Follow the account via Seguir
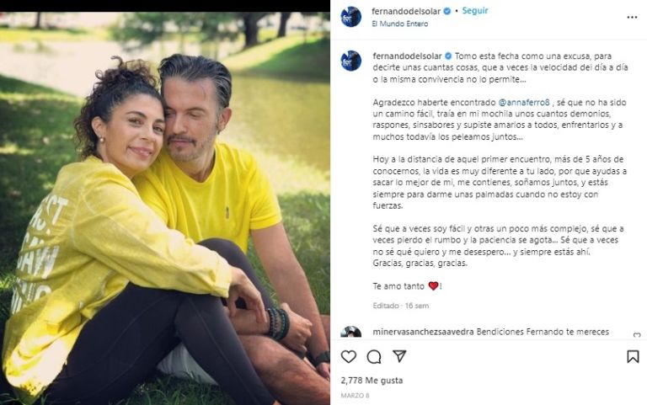Screen dimensions: 647x405 pos(474,11)
